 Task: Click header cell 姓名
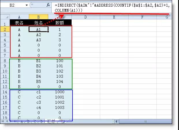point(38,23)
